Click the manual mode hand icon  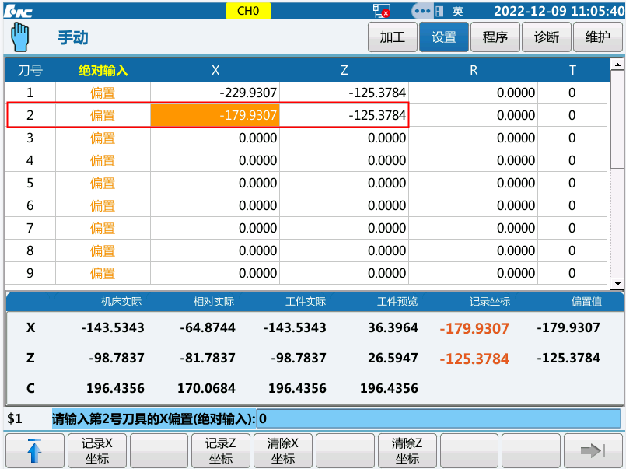19,37
